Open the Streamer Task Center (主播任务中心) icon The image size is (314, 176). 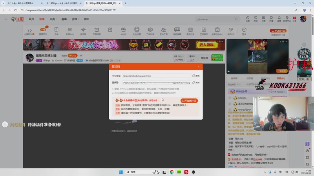(217, 31)
